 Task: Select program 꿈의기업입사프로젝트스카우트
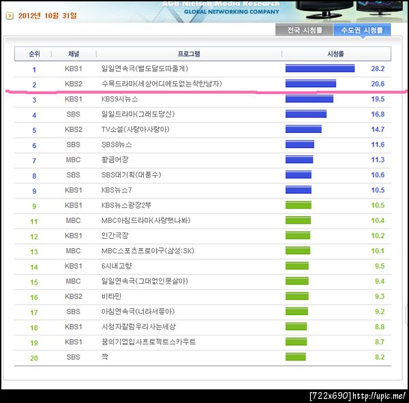pos(149,342)
